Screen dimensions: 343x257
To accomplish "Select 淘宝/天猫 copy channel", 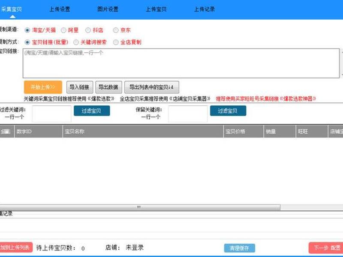I will click(x=27, y=30).
